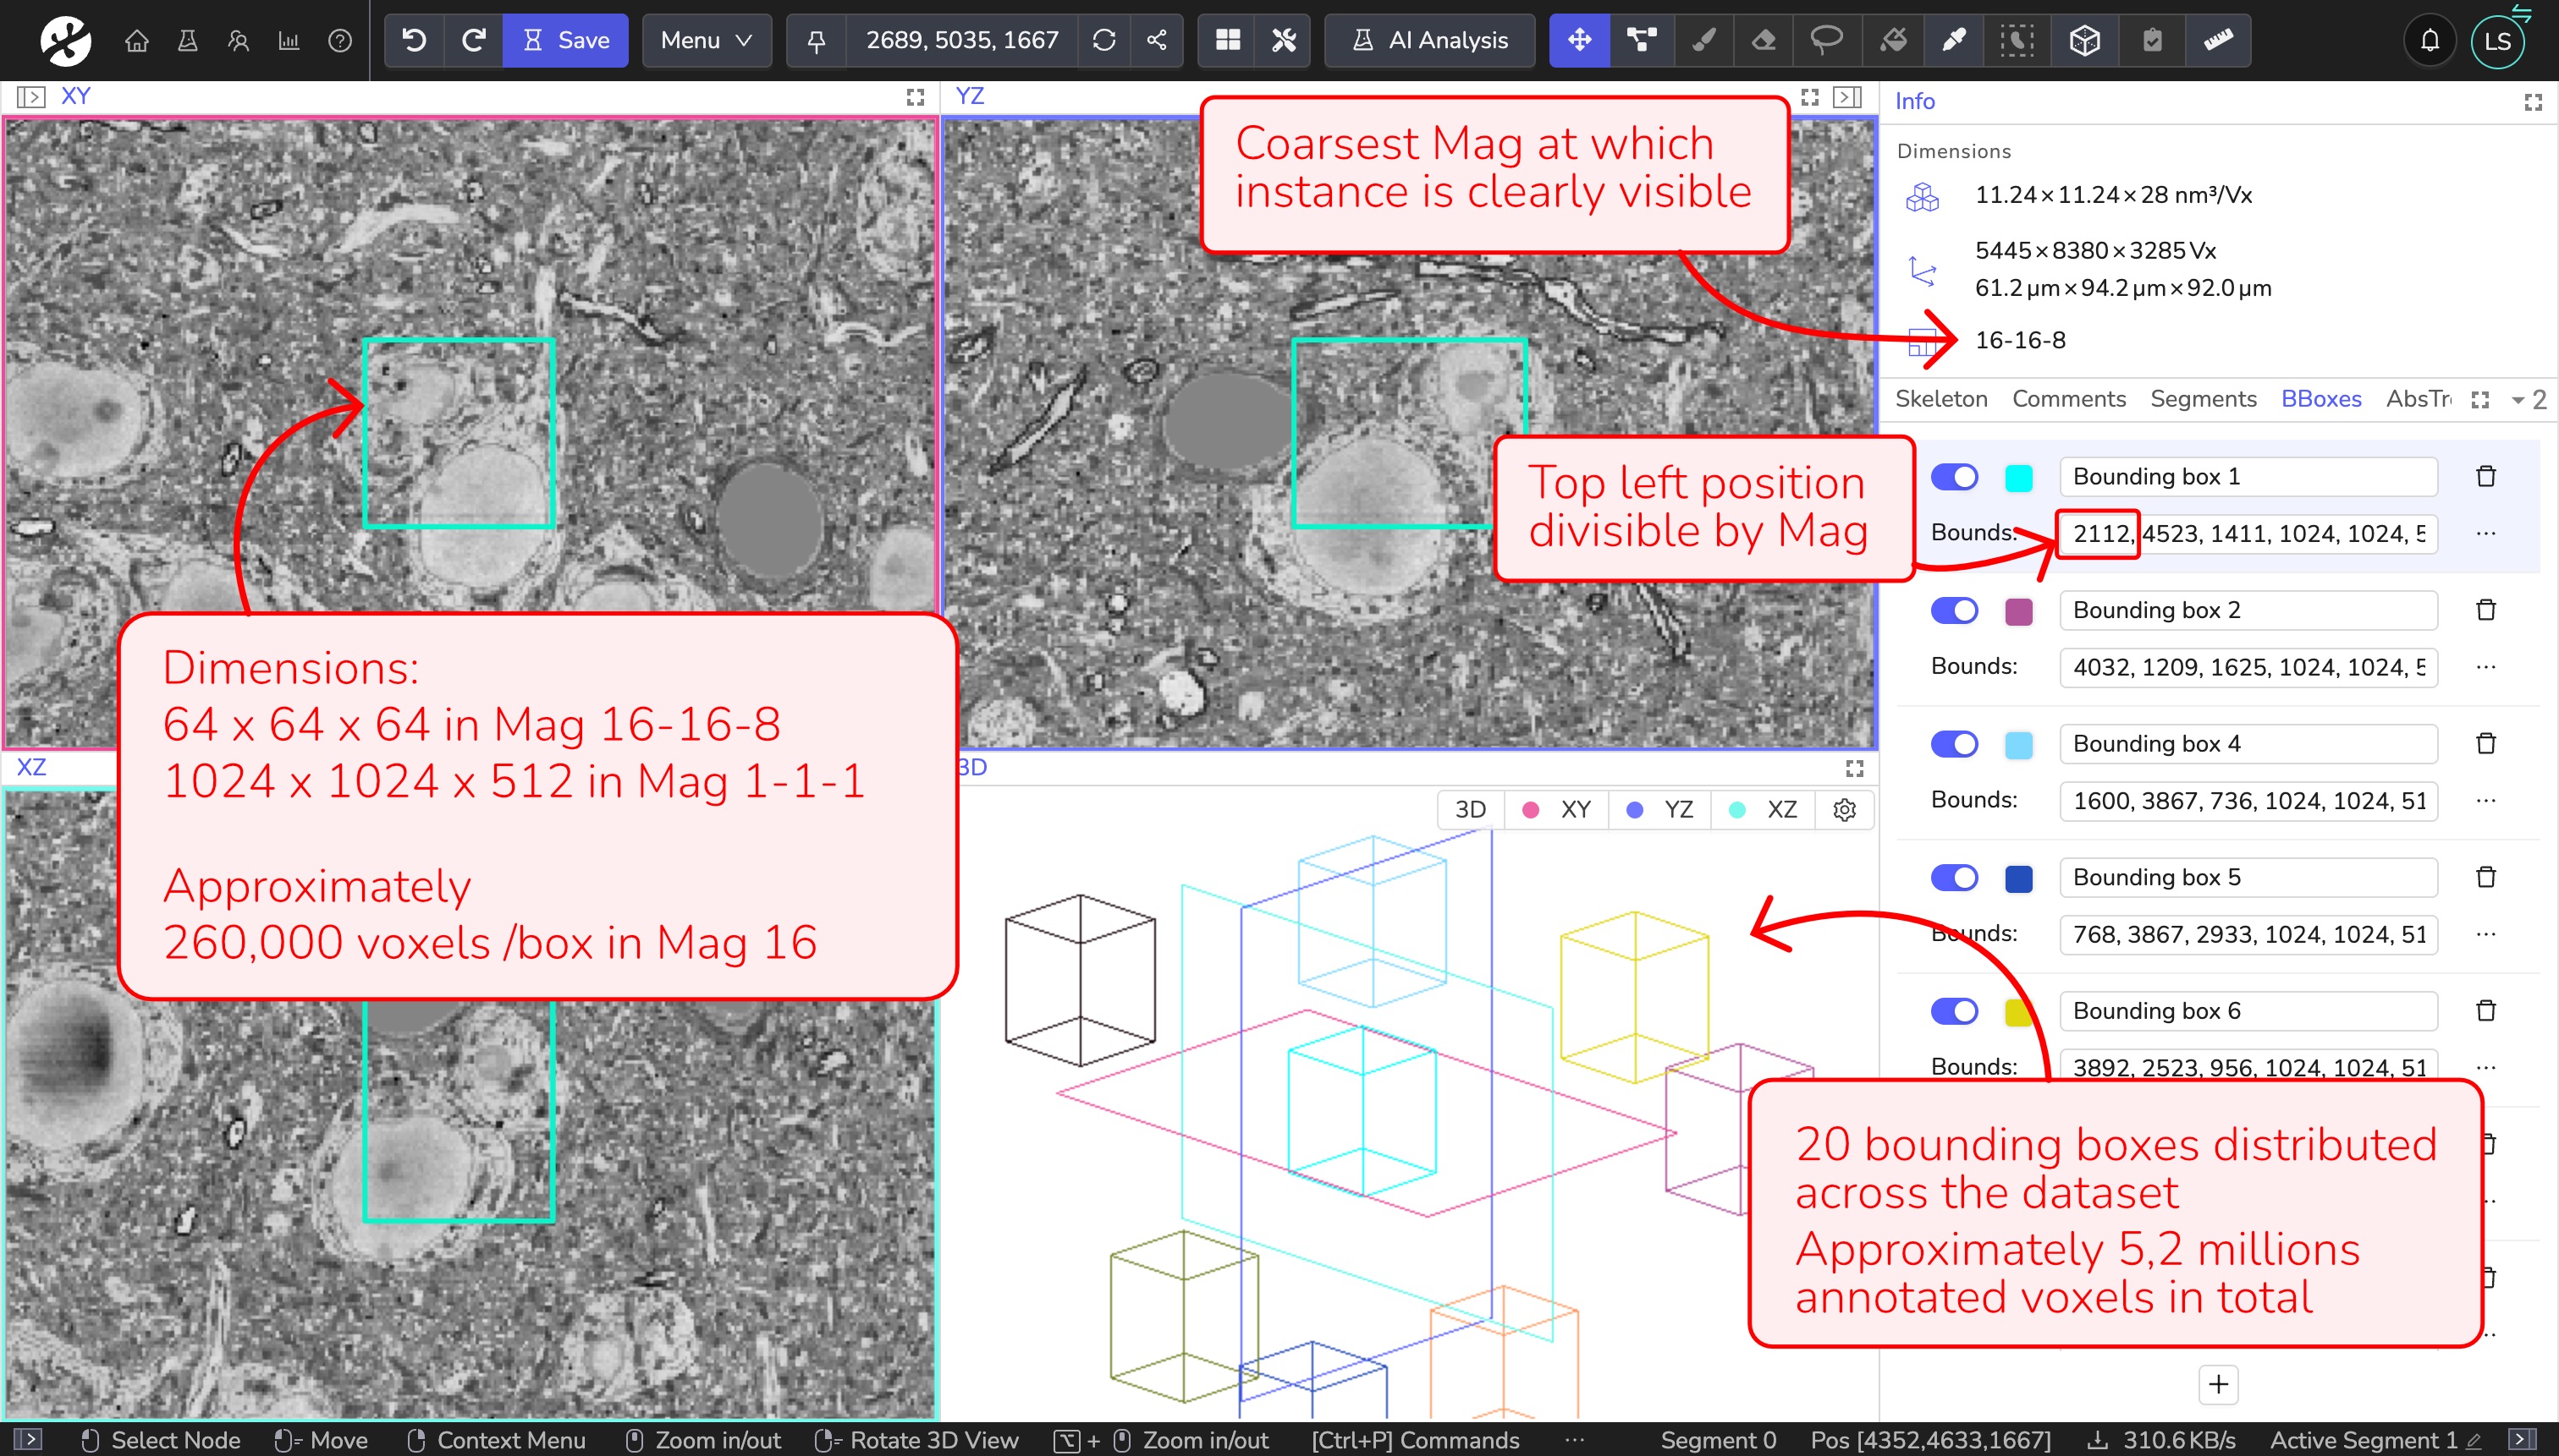This screenshot has height=1456, width=2559.
Task: Toggle visibility of Bounding box 1
Action: coord(1954,477)
